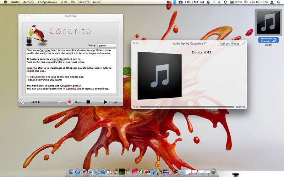Click the sync arrows menu bar icon
Image resolution: width=284 pixels, height=177 pixels.
[225, 2]
